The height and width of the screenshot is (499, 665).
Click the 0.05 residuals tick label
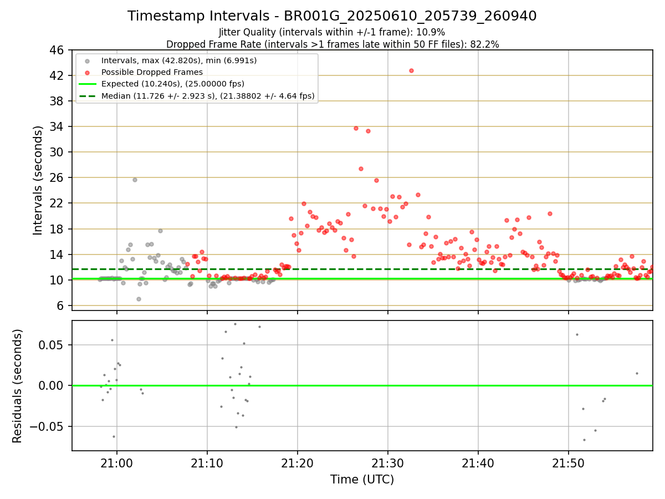[52, 345]
